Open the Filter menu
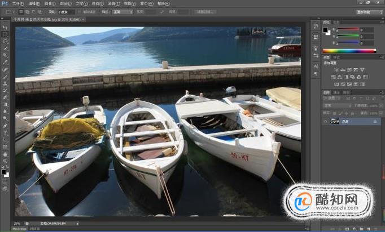The width and height of the screenshot is (385, 232). pyautogui.click(x=114, y=4)
